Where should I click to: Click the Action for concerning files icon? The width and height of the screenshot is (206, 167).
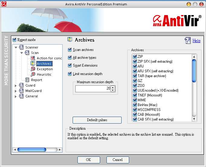coord(33,58)
